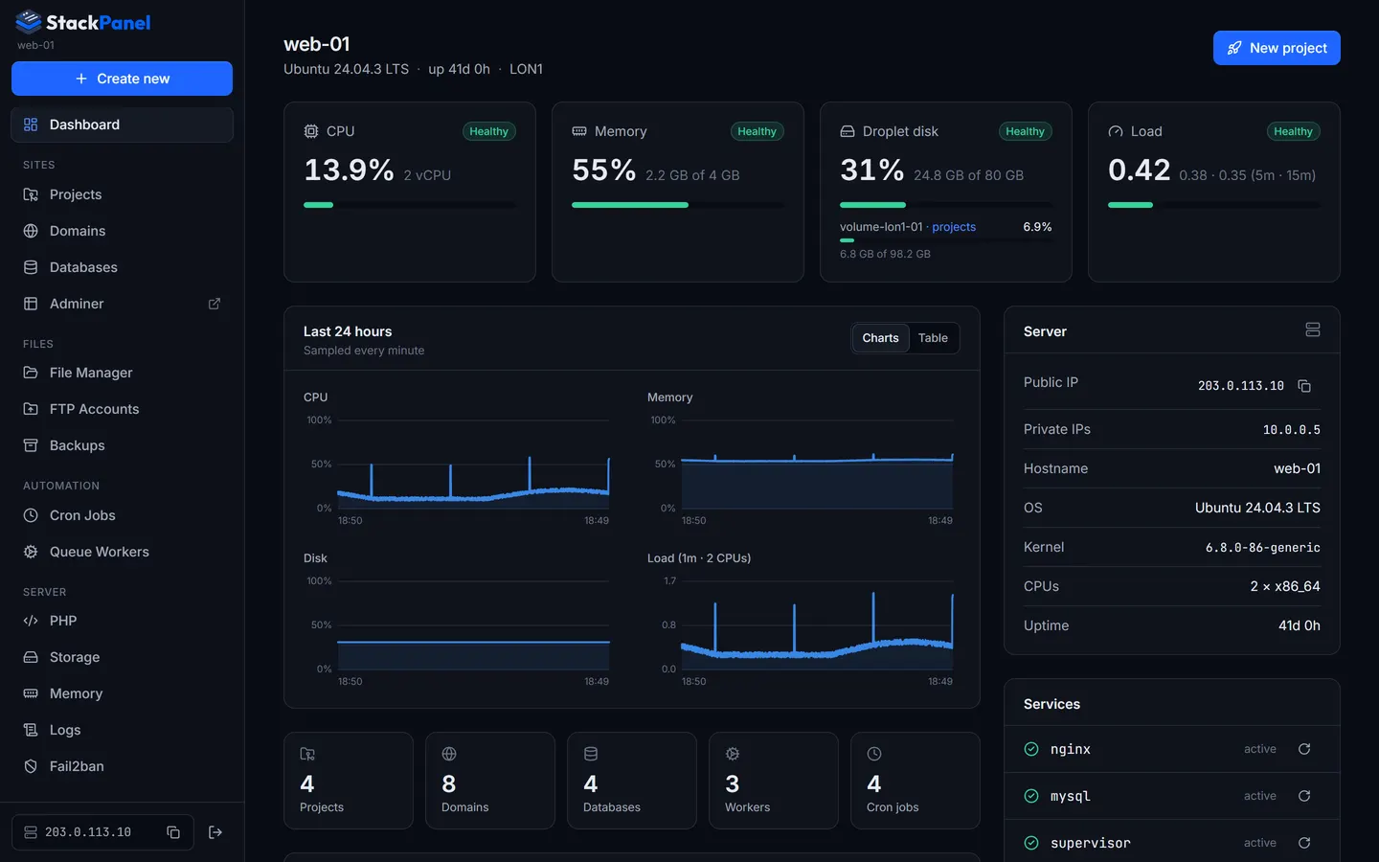Open Backups in the sidebar
The height and width of the screenshot is (862, 1379).
pos(122,445)
